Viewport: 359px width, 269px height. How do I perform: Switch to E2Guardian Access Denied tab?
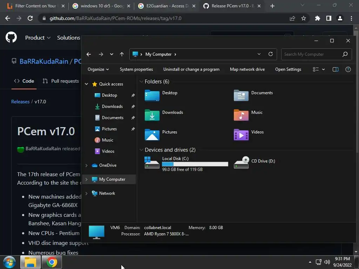(167, 6)
